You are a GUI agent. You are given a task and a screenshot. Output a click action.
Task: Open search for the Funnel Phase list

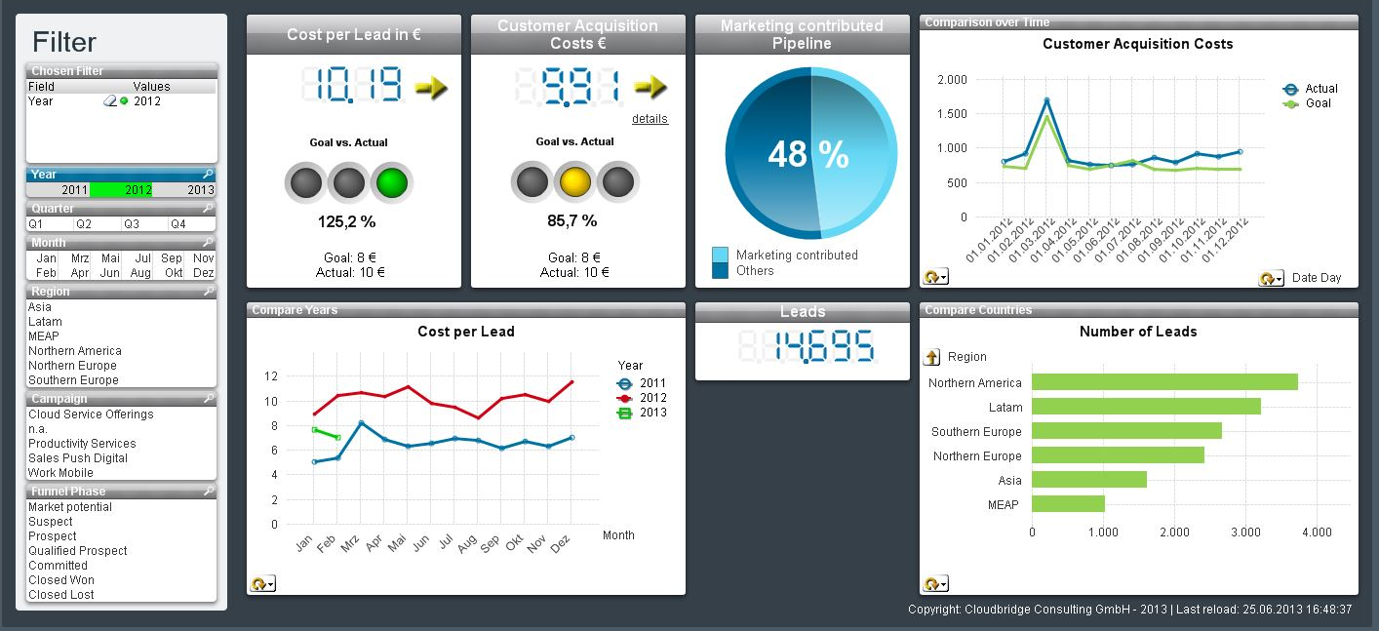click(208, 492)
